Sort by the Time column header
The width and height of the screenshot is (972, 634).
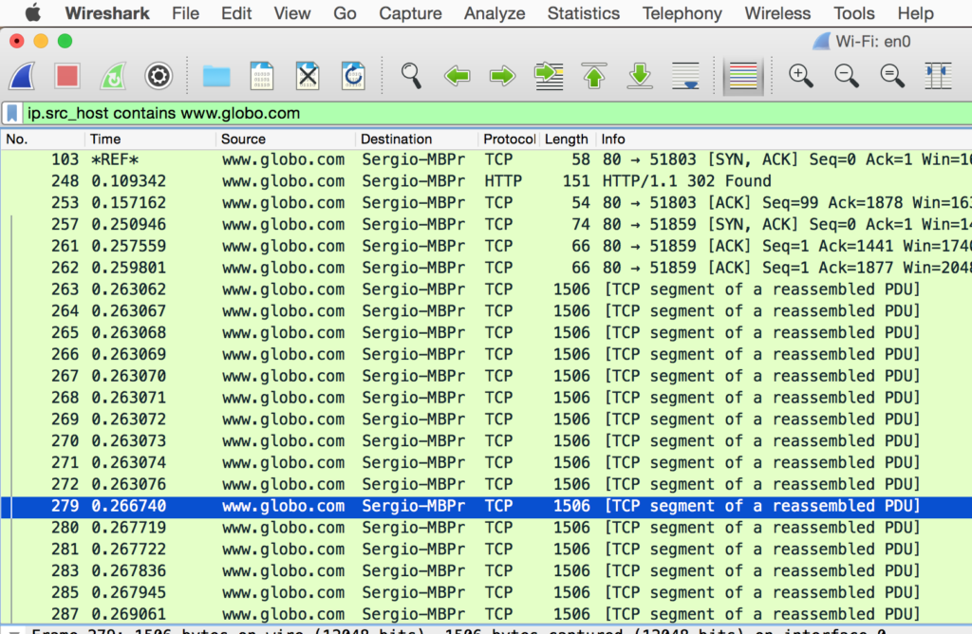(x=149, y=139)
